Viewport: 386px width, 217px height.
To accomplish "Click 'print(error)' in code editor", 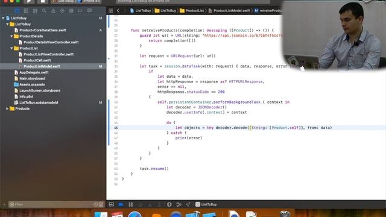I will [x=189, y=138].
